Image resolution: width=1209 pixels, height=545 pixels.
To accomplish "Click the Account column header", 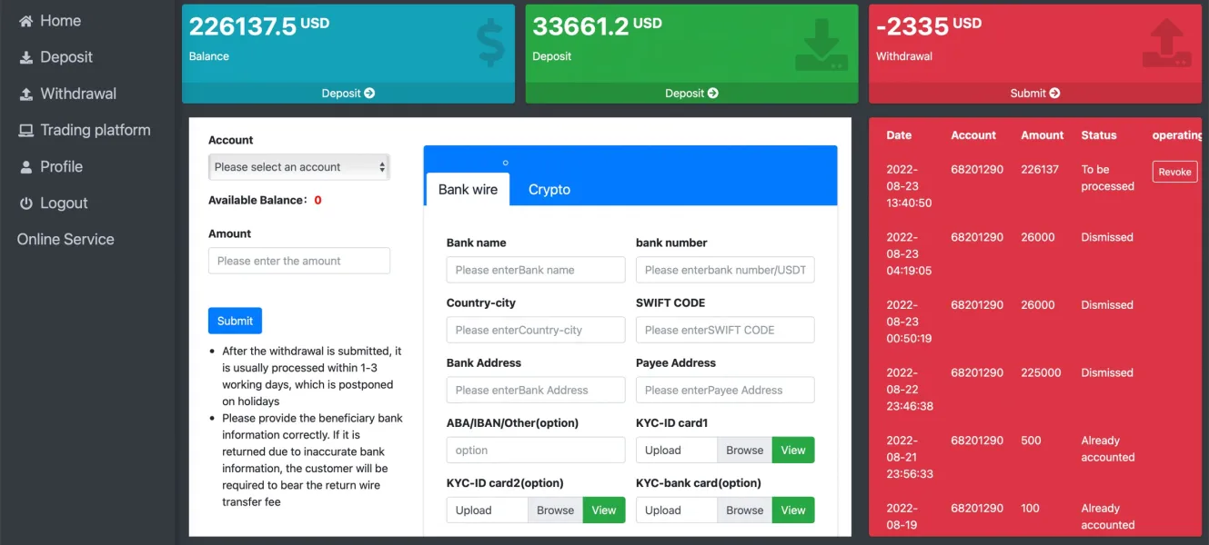I will pos(973,135).
